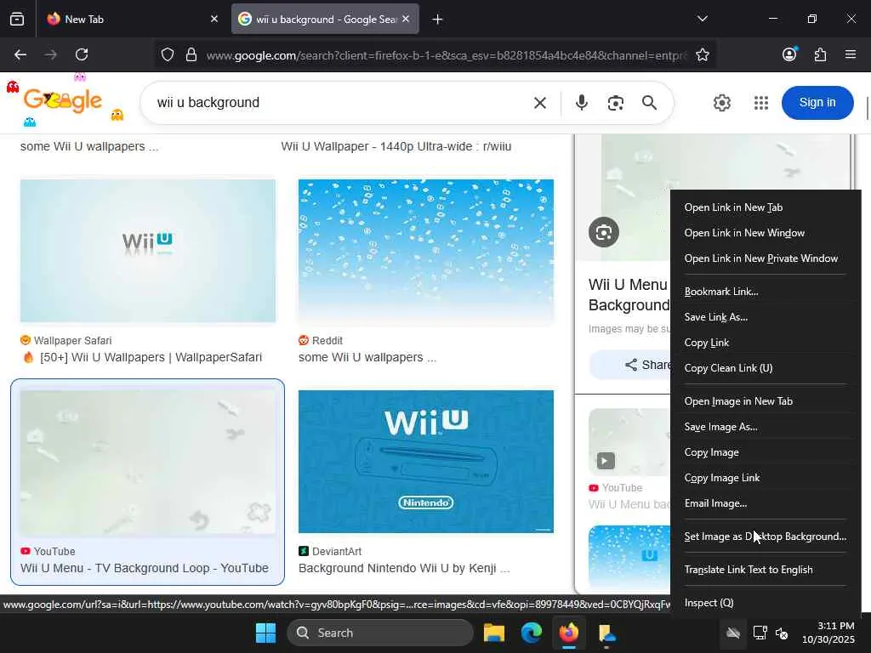Click into the Google search input field
871x653 pixels.
339,103
